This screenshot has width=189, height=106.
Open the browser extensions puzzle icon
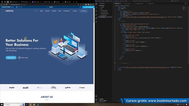tap(86, 5)
